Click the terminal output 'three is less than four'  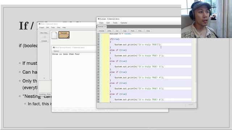coord(66,54)
